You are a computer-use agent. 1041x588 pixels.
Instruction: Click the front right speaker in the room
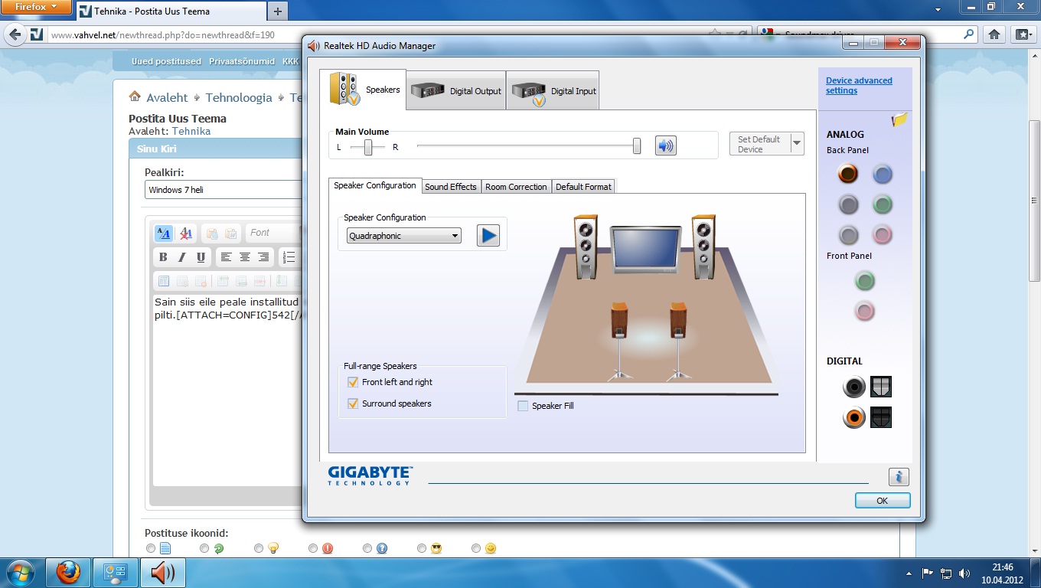[703, 247]
